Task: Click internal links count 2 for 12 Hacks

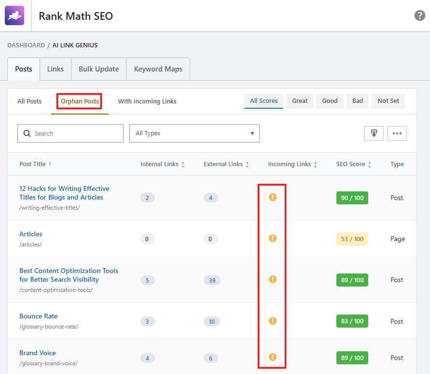Action: [147, 198]
